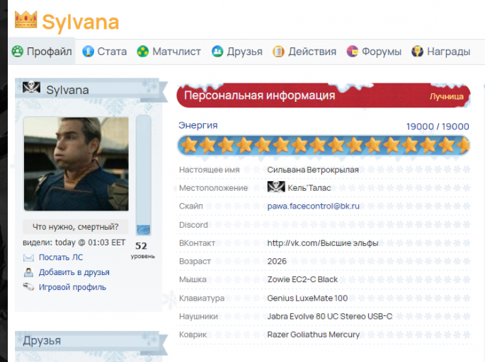This screenshot has height=362, width=485.
Task: Click the Sylvana profile avatar image
Action: (76, 164)
